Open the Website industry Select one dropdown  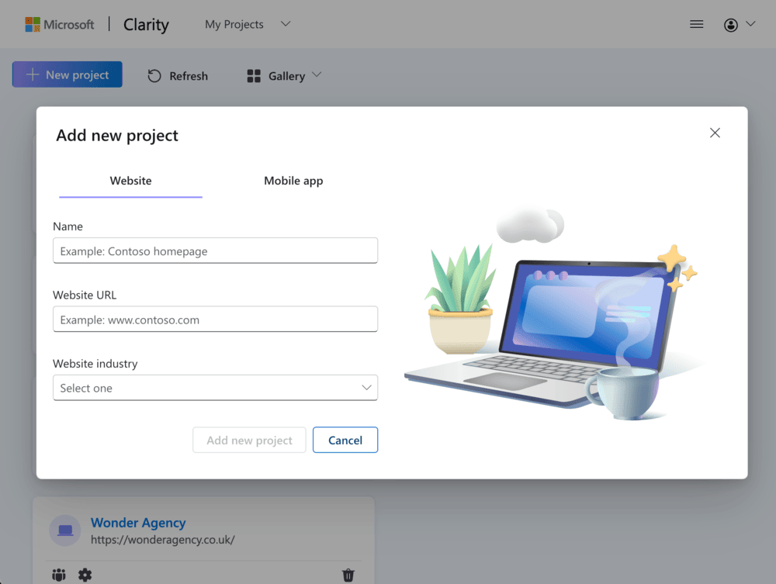click(215, 388)
